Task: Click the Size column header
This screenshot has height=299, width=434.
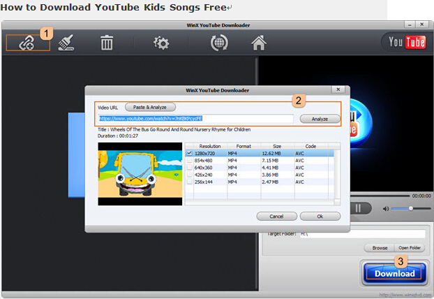Action: point(277,146)
